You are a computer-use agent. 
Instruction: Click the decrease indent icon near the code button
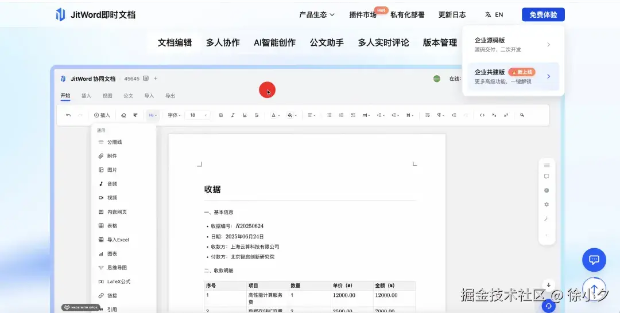(454, 115)
